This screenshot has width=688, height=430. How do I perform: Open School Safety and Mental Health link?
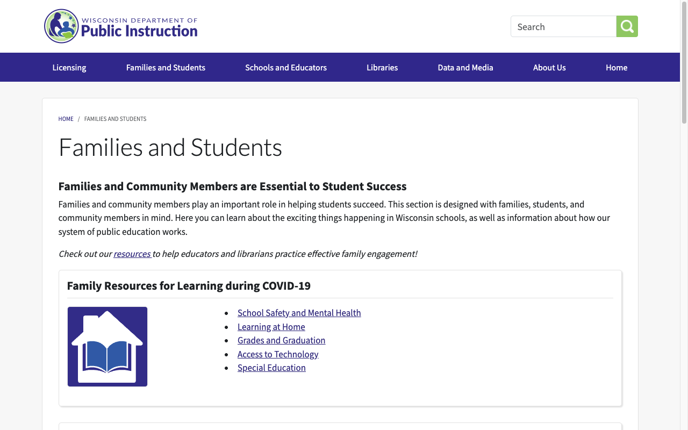pos(299,313)
